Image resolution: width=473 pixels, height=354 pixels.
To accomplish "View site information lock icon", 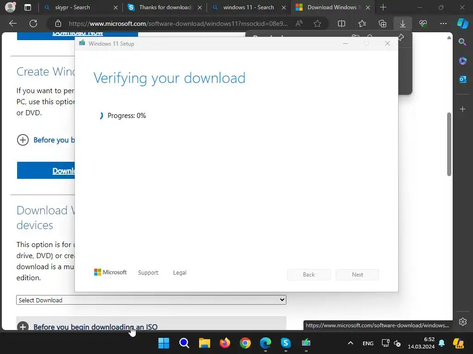I will (58, 24).
